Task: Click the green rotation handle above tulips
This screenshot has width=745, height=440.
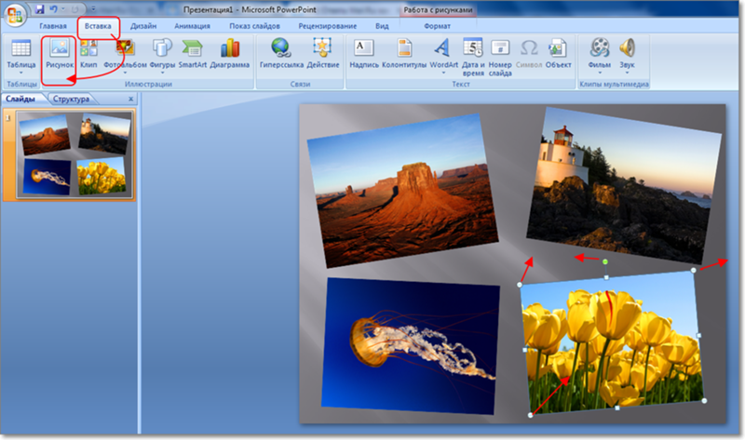Action: click(x=604, y=261)
